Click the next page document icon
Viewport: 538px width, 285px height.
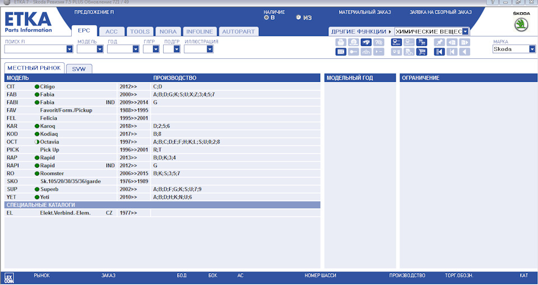[465, 42]
